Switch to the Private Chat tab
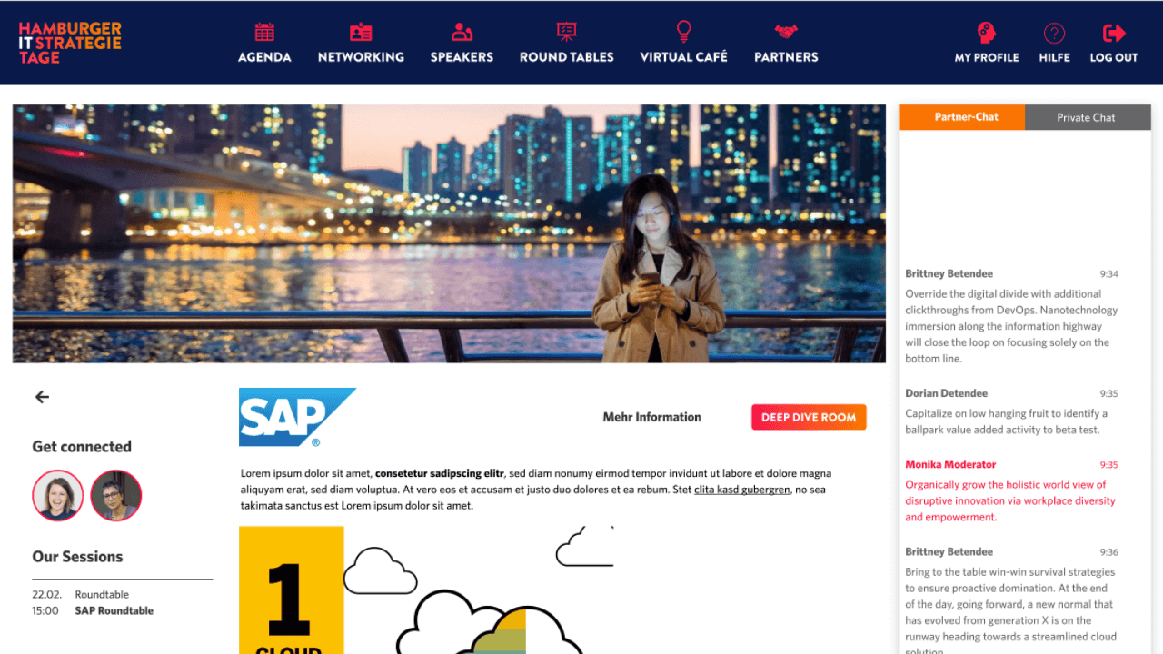 tap(1088, 116)
